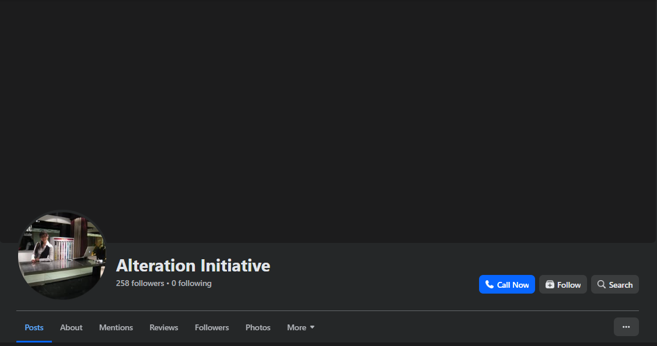This screenshot has width=657, height=346.
Task: Click the phone icon on Call Now
Action: click(x=489, y=284)
